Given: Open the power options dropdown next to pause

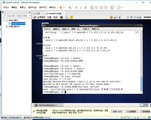Looking at the screenshot, I should pos(64,8).
